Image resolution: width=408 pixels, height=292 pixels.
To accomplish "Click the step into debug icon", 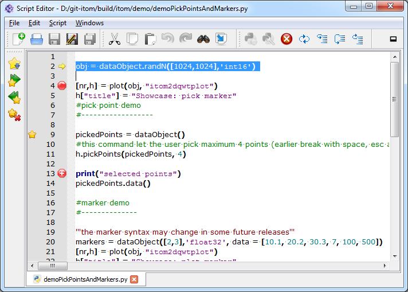I will [x=322, y=39].
